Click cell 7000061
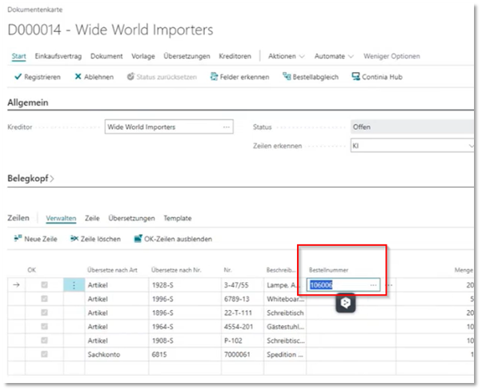This screenshot has width=482, height=391. (x=237, y=354)
